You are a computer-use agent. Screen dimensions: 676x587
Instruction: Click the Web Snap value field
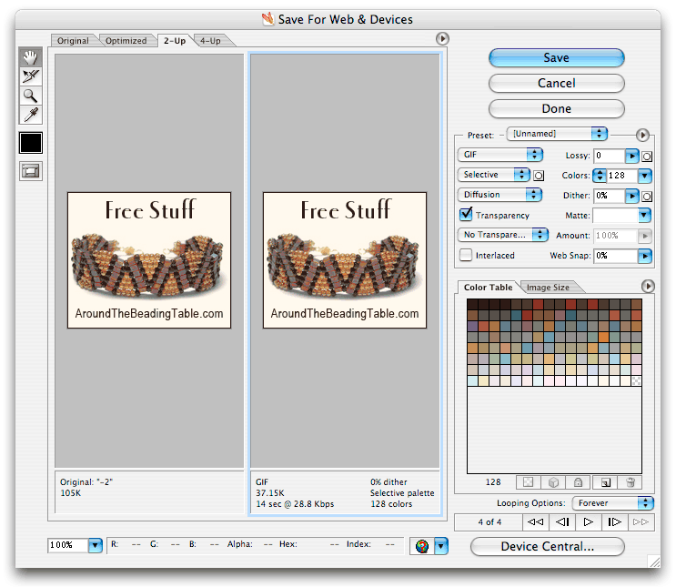coord(616,257)
